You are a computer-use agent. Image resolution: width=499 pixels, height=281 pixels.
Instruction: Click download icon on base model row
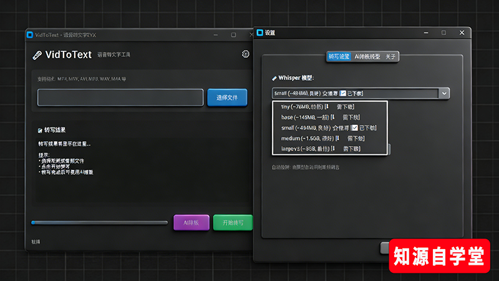(332, 117)
